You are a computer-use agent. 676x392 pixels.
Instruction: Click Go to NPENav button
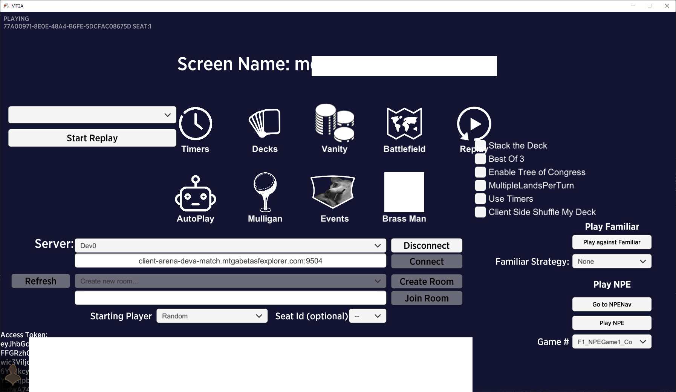point(612,304)
